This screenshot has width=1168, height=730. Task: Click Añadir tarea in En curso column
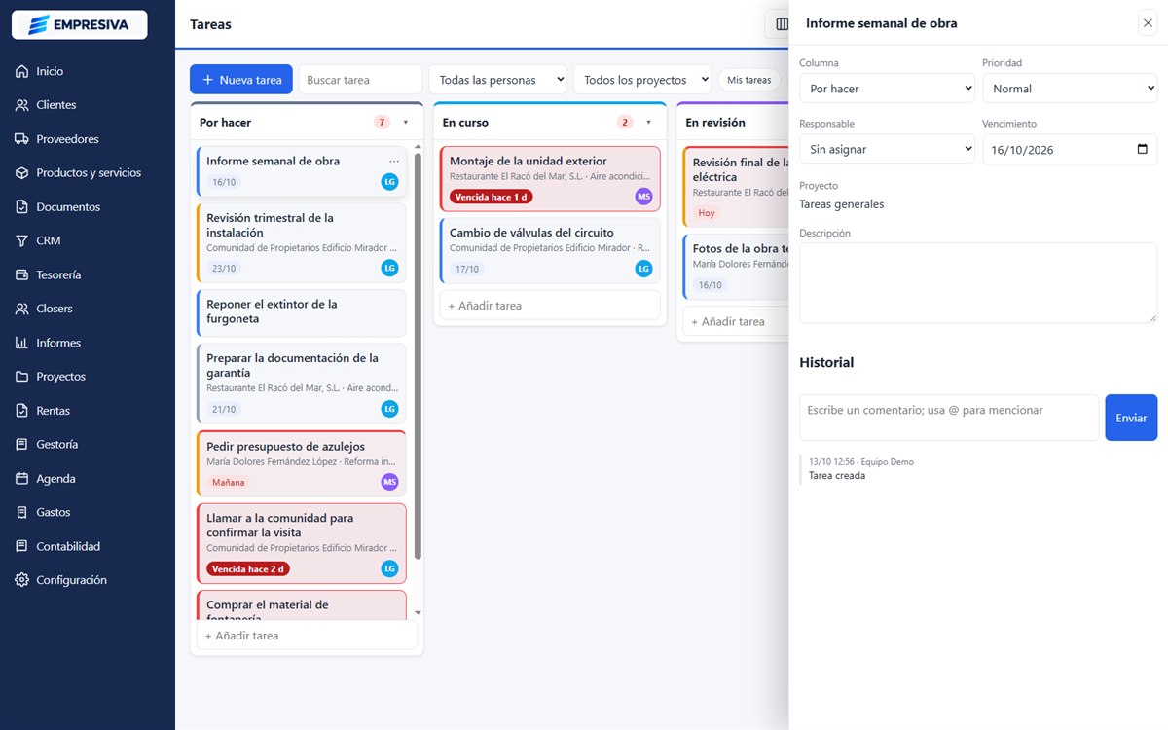[550, 306]
